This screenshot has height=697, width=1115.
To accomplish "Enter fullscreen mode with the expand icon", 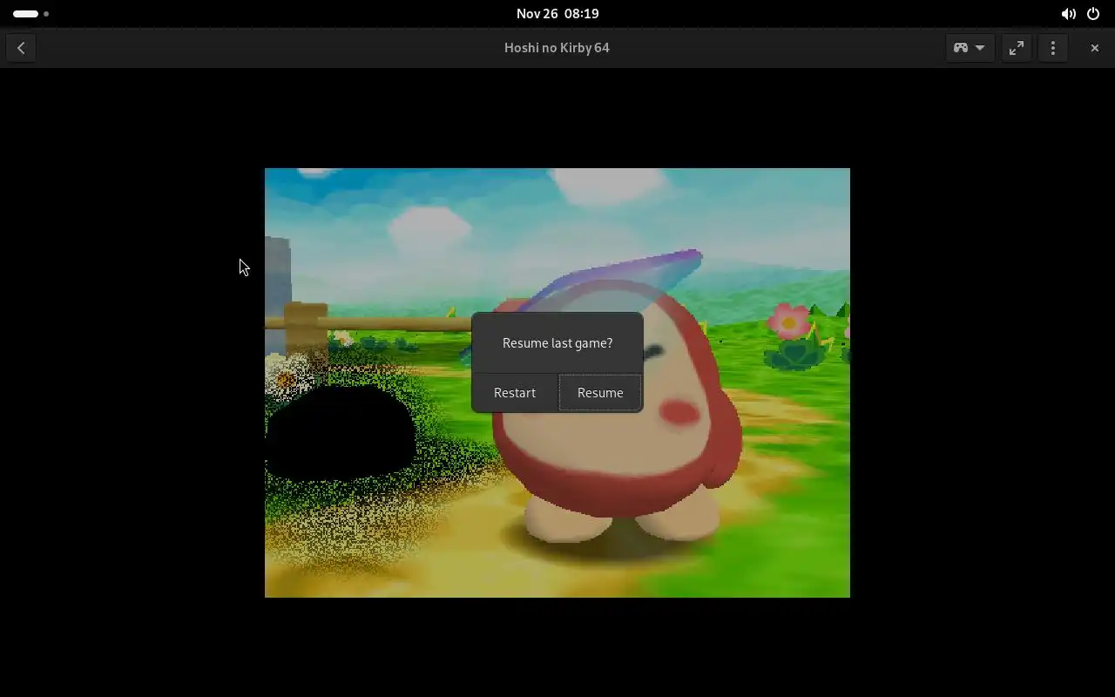I will 1017,48.
